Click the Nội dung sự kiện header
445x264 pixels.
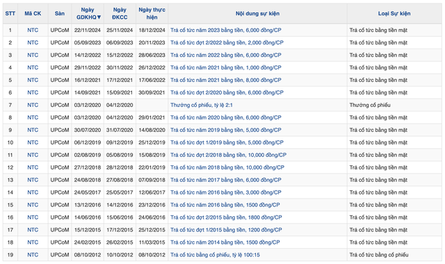click(x=257, y=13)
